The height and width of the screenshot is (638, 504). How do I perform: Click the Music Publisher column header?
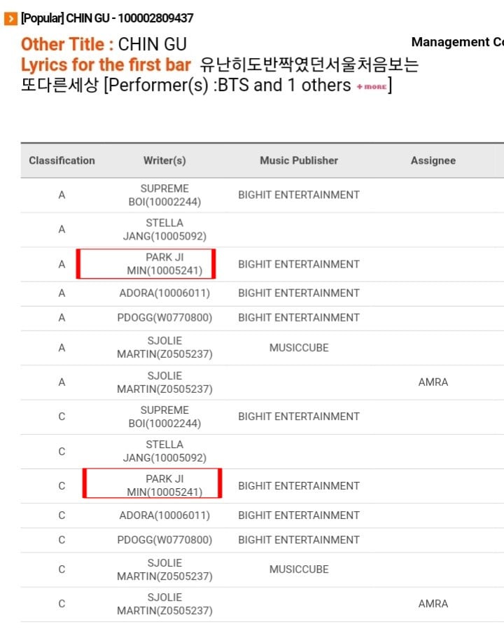(x=299, y=160)
